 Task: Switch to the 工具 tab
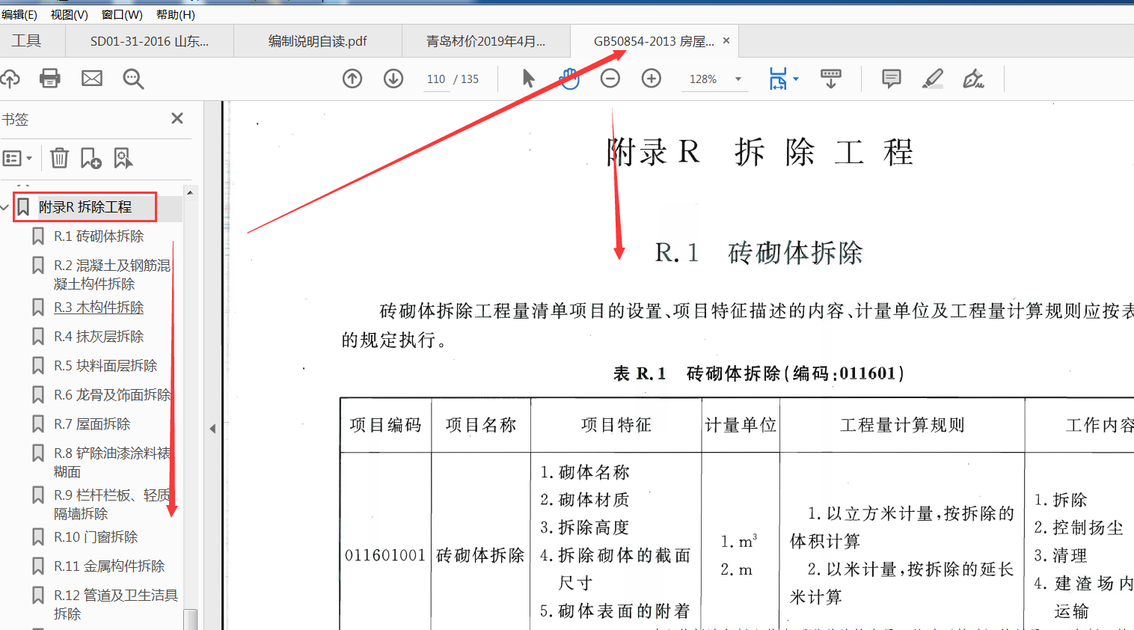(x=26, y=41)
